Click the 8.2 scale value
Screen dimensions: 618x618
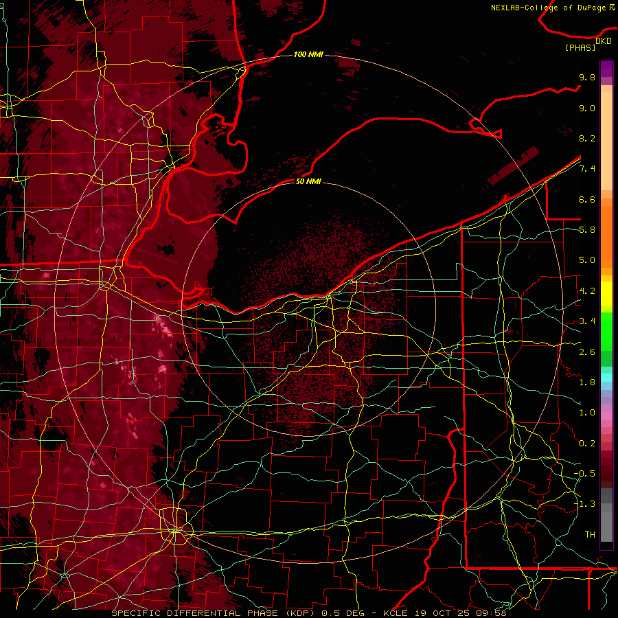[x=587, y=138]
